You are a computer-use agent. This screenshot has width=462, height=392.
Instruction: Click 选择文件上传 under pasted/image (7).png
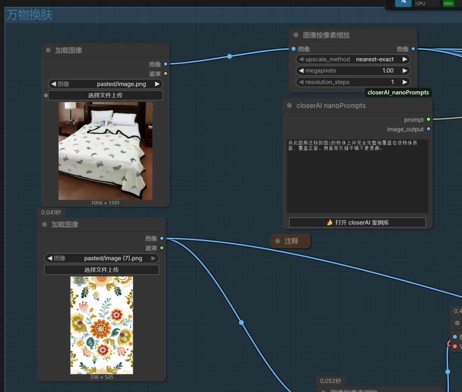102,270
